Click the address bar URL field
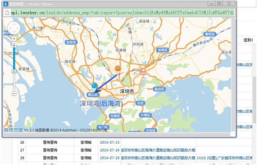Image resolution: width=257 pixels, height=165 pixels. [123, 13]
